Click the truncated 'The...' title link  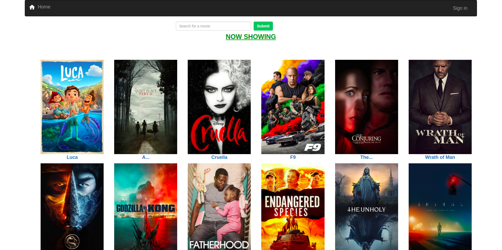(366, 157)
